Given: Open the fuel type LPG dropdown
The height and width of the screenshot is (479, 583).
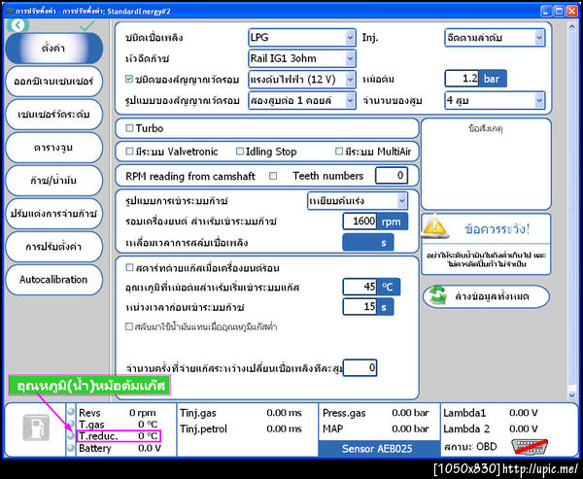Looking at the screenshot, I should tap(302, 38).
